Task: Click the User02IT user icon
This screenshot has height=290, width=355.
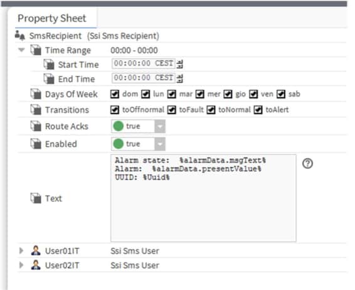Action: point(36,265)
